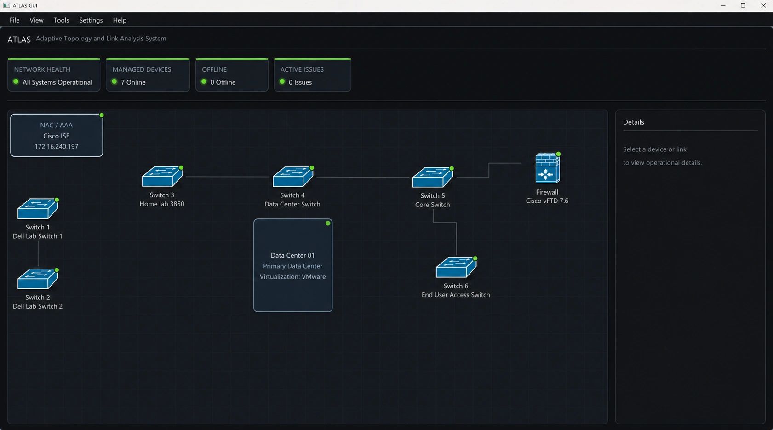This screenshot has width=773, height=430.
Task: Click the Switch 5 Core Switch icon
Action: click(x=433, y=178)
